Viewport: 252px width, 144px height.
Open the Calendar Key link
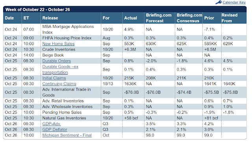coord(234,2)
